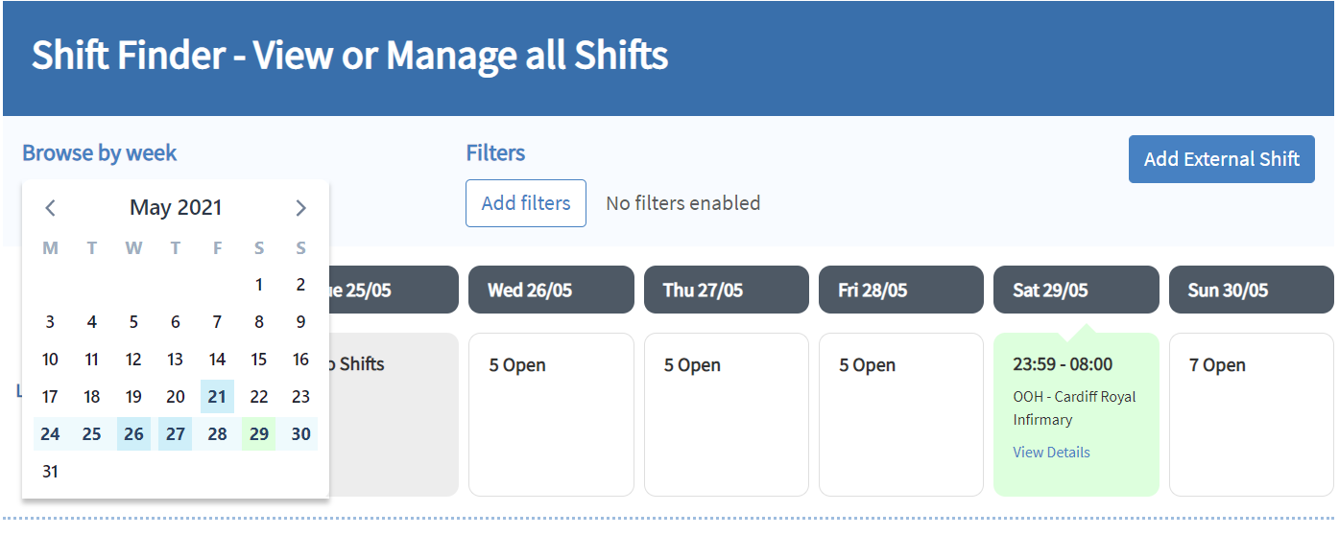
Task: Go to next month in calendar
Action: 300,208
